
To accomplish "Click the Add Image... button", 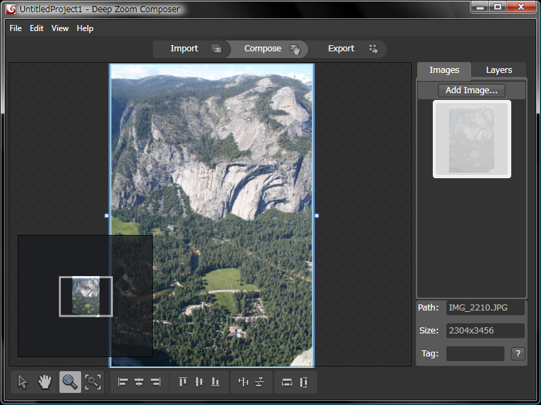I will coord(471,90).
